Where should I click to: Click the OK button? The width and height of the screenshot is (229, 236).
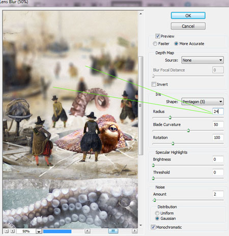pos(188,16)
